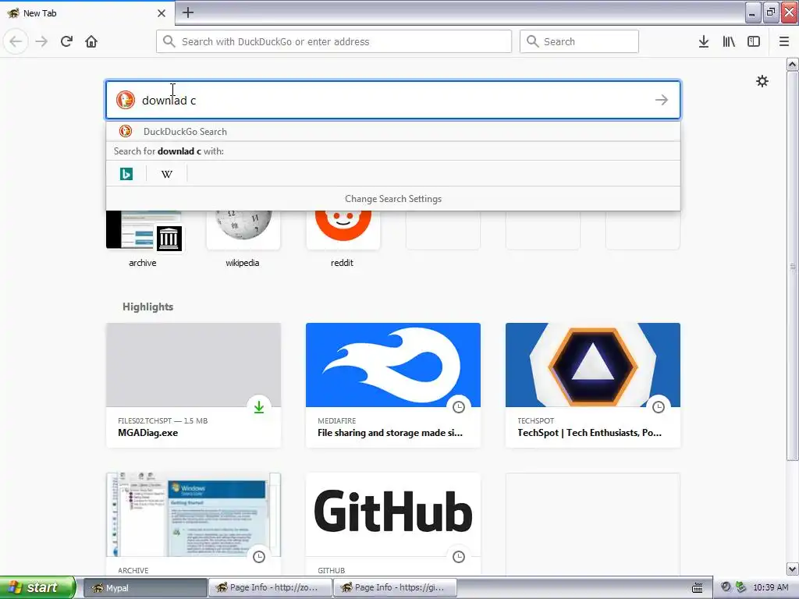Viewport: 799px width, 599px height.
Task: Click history clock icon on MediaFire card
Action: tap(459, 407)
